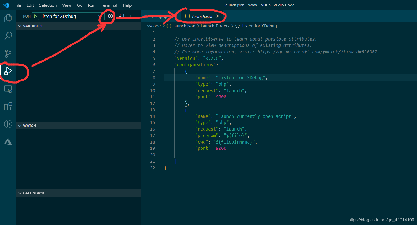Click "Launch currently open script" value
This screenshot has height=225, width=417.
pyautogui.click(x=255, y=116)
